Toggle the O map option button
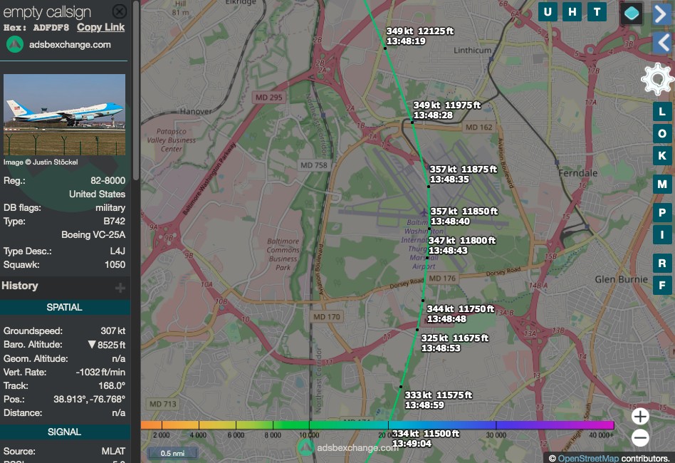Image resolution: width=675 pixels, height=463 pixels. [662, 133]
